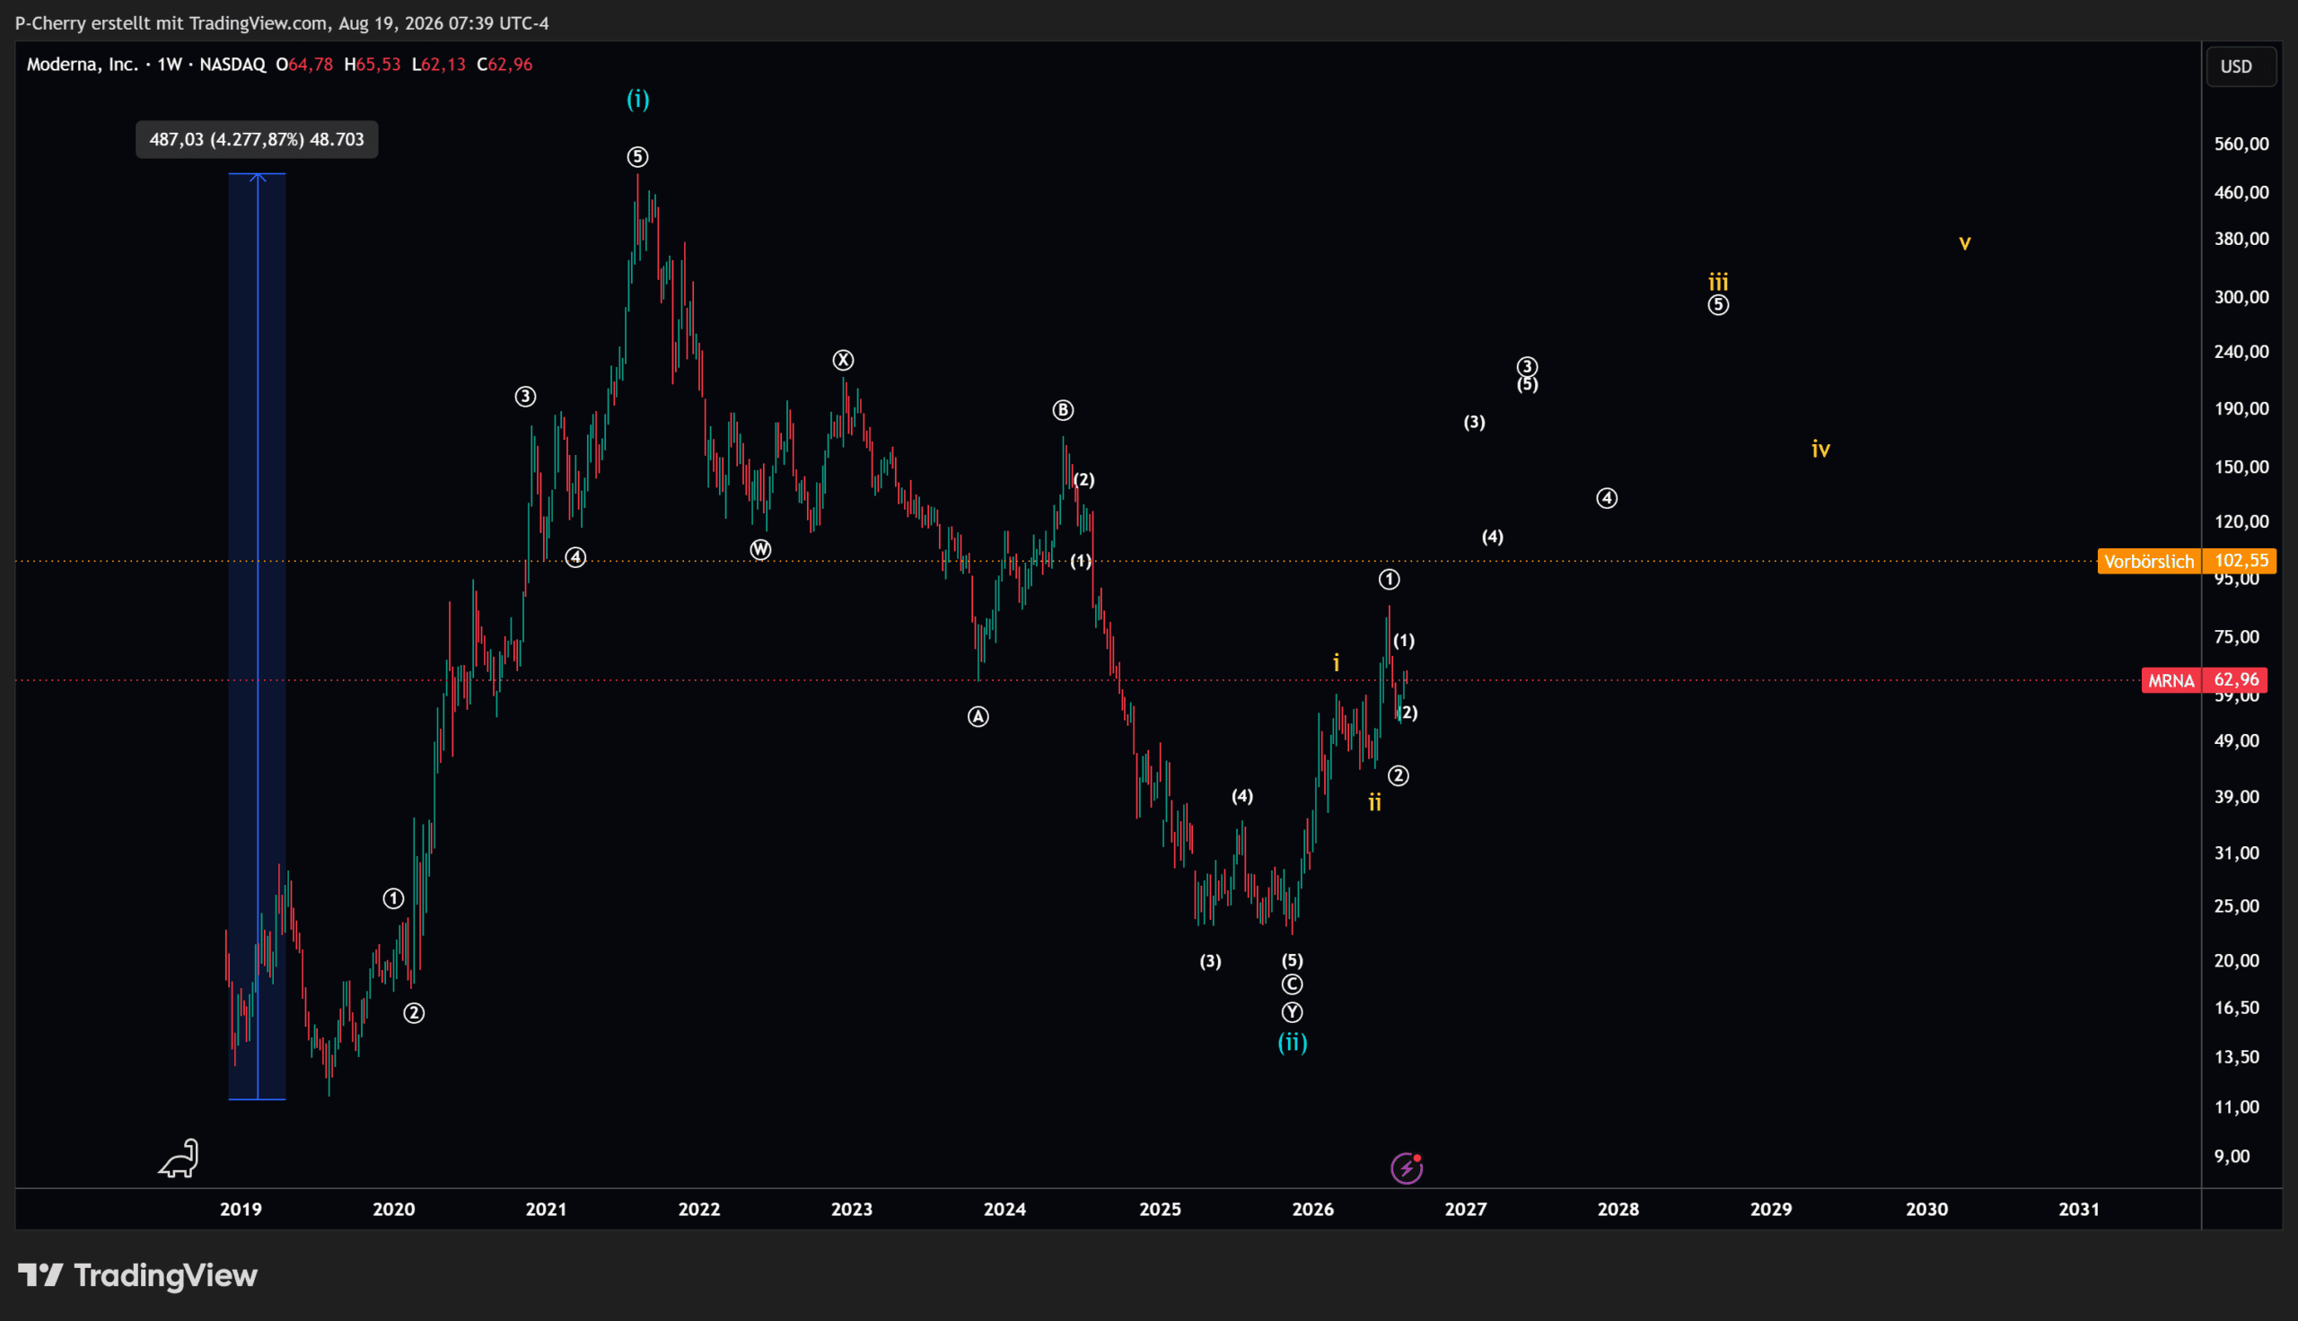Click the open value O64,78
The image size is (2298, 1321).
click(x=305, y=65)
